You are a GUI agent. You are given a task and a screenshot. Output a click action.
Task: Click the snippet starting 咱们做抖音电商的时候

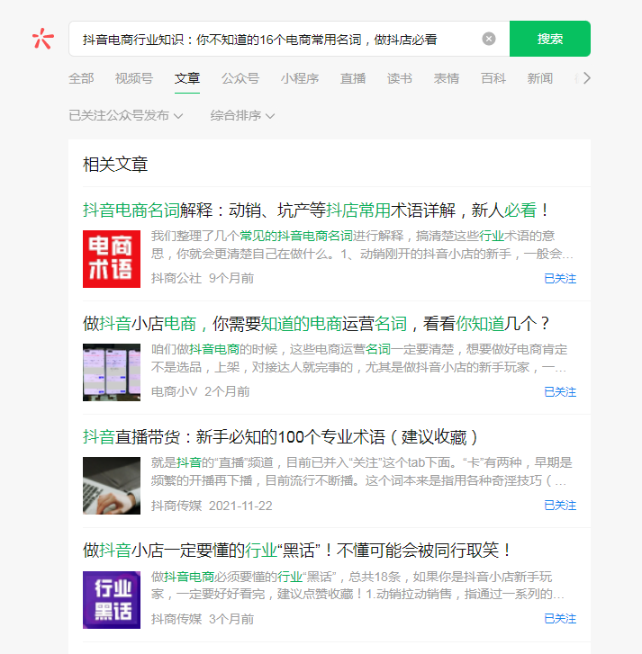(x=360, y=359)
